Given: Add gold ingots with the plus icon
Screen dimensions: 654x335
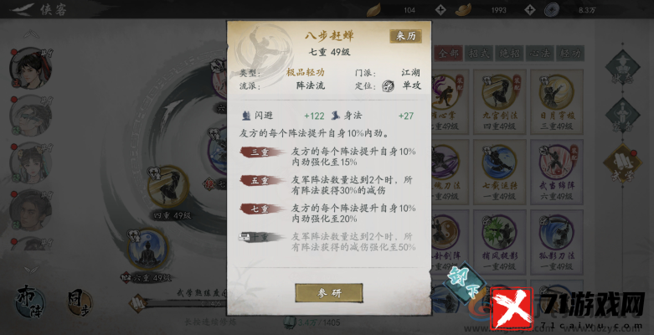Looking at the screenshot, I should (530, 9).
